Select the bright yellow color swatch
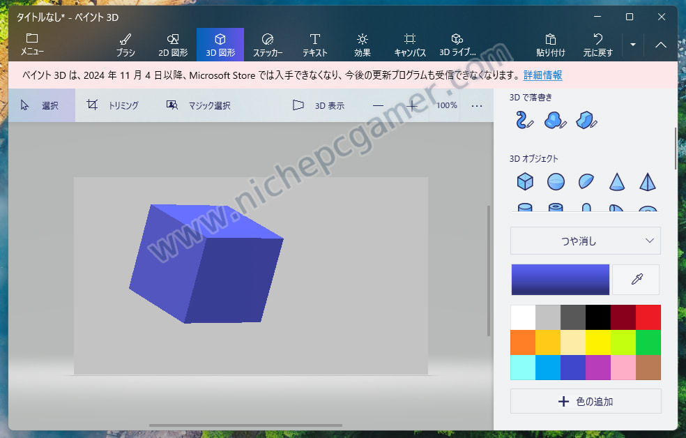686x438 pixels. [x=598, y=342]
